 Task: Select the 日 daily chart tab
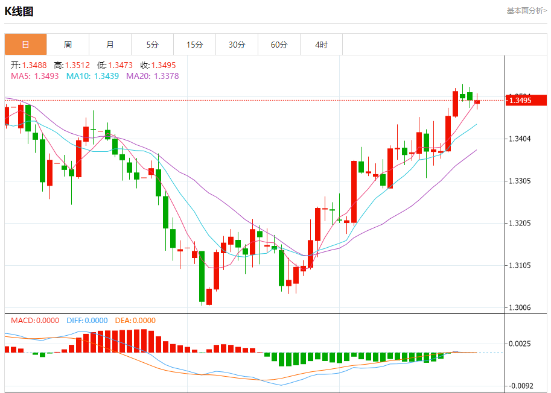[x=25, y=45]
